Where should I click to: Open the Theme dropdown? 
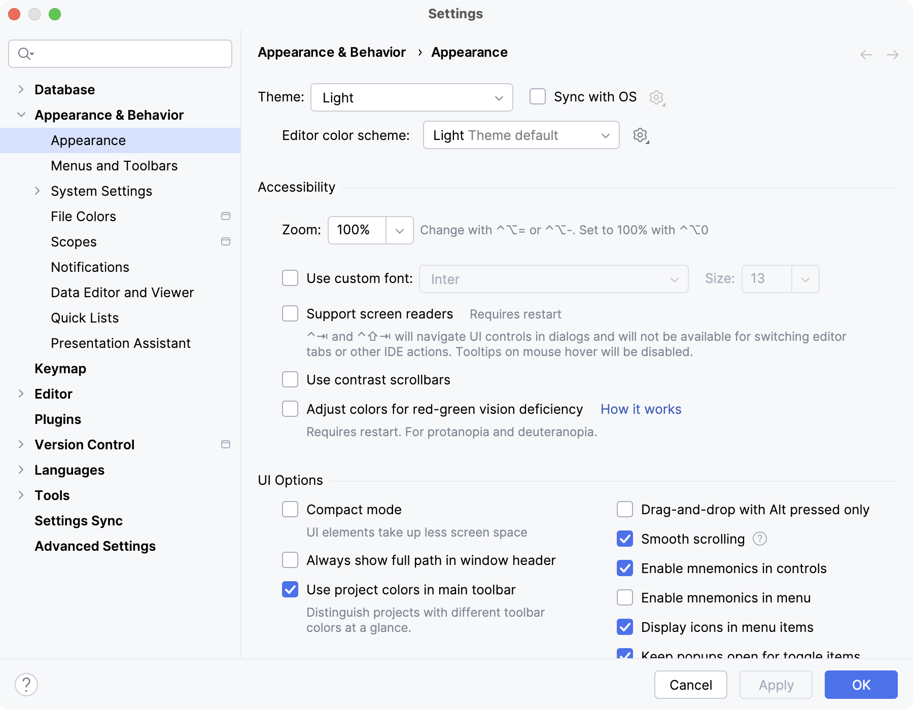[x=411, y=97]
